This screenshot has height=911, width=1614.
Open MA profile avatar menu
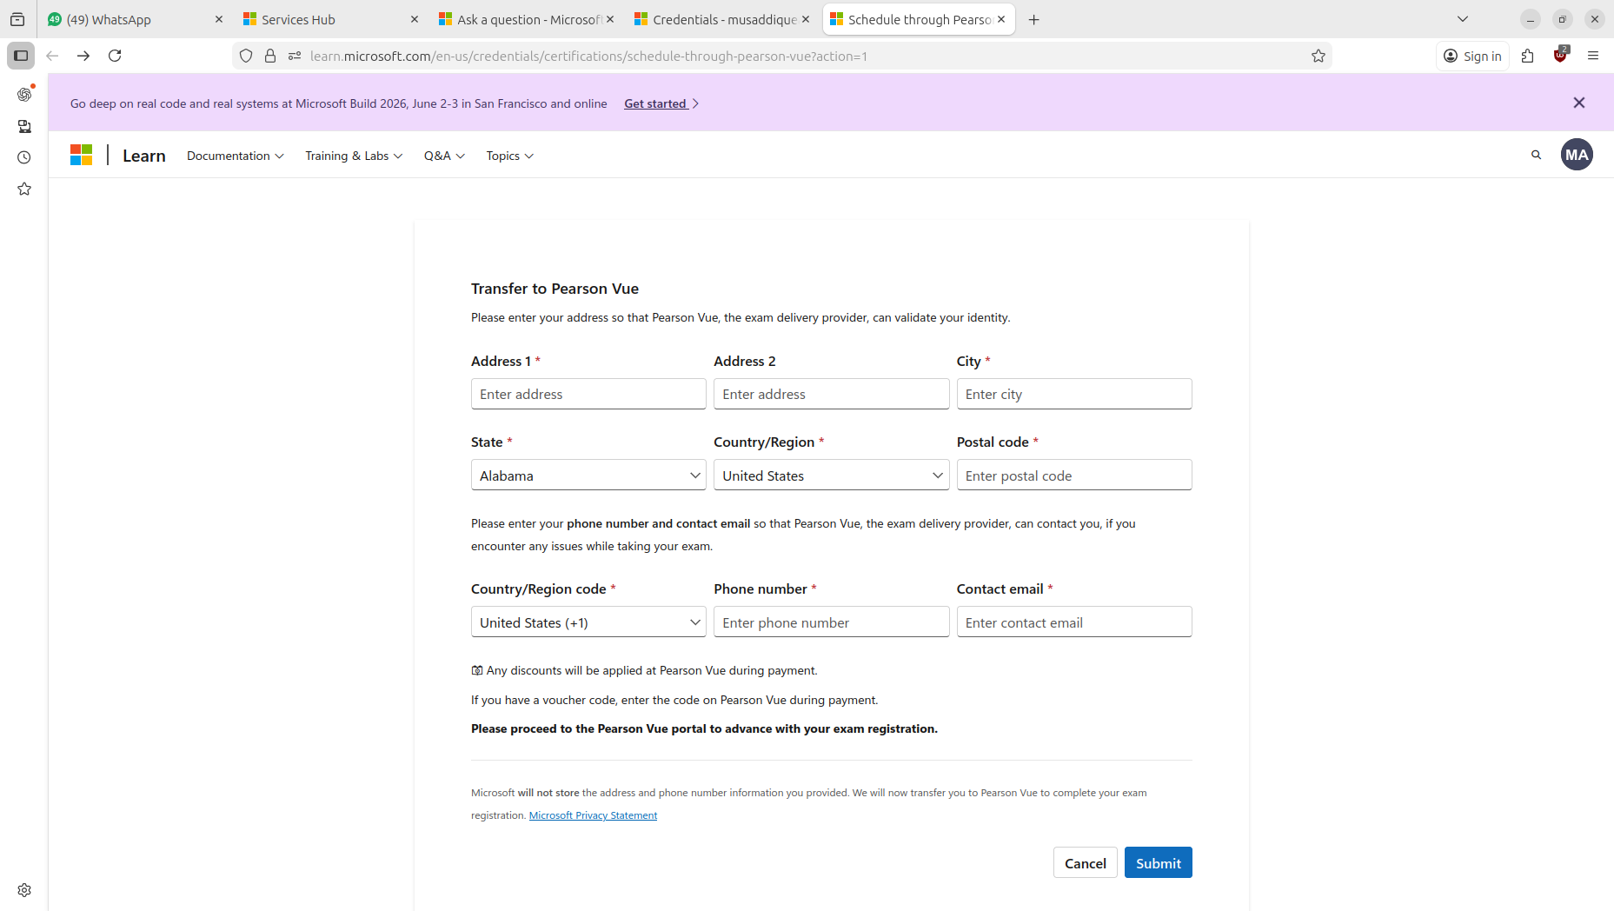[x=1577, y=155]
